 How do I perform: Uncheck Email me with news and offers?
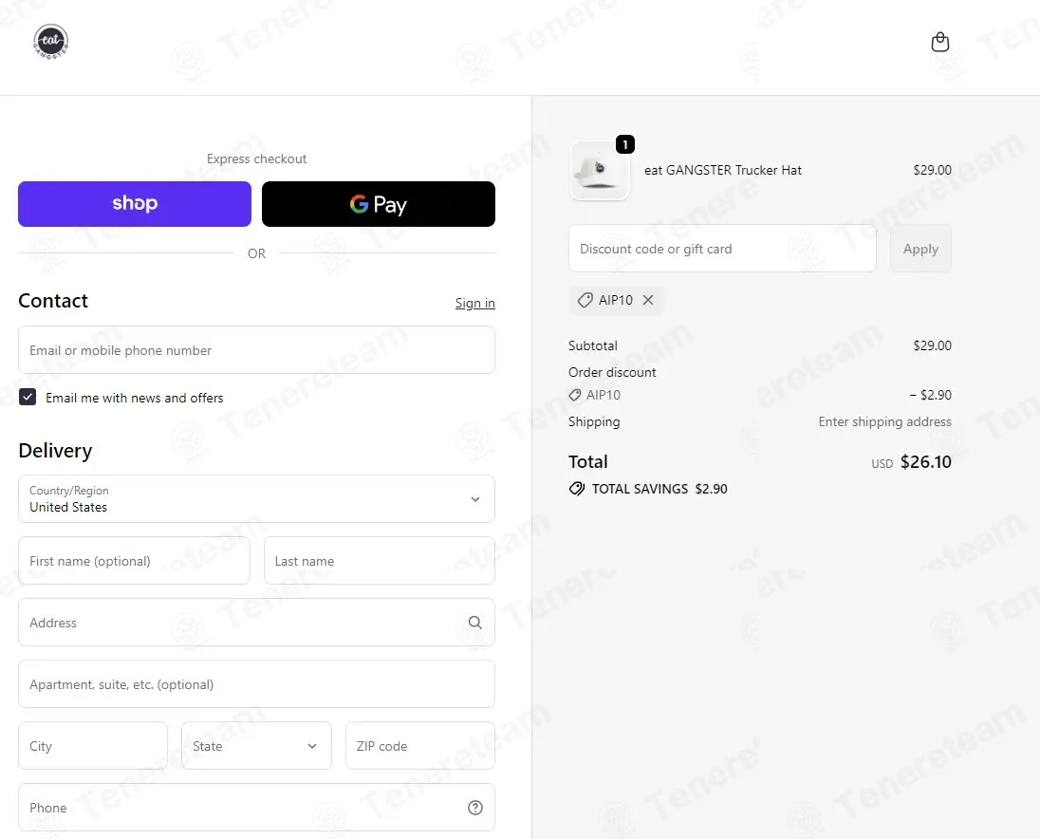pos(28,398)
